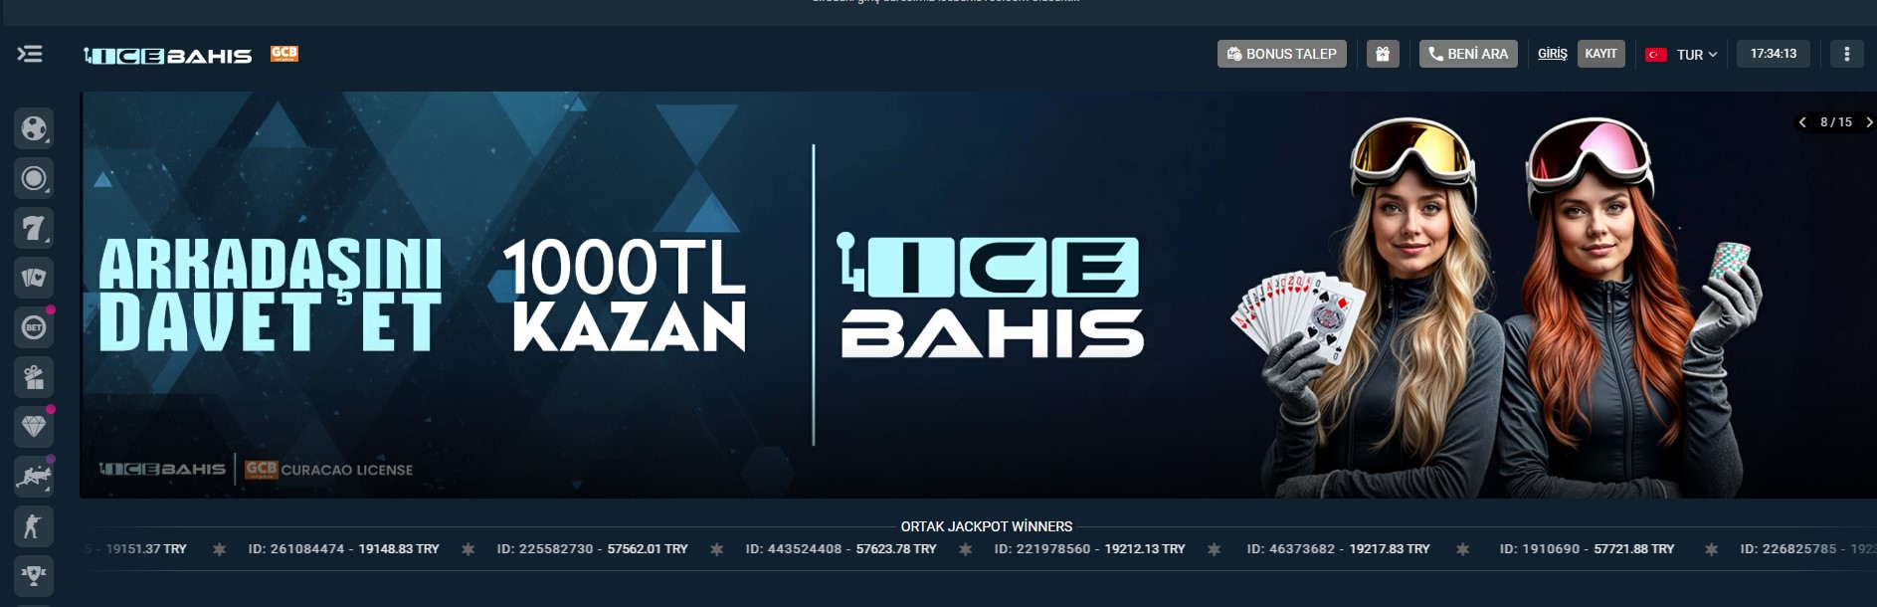Screen dimensions: 1877x607
Task: Open the horse racing sidebar icon
Action: pos(34,477)
